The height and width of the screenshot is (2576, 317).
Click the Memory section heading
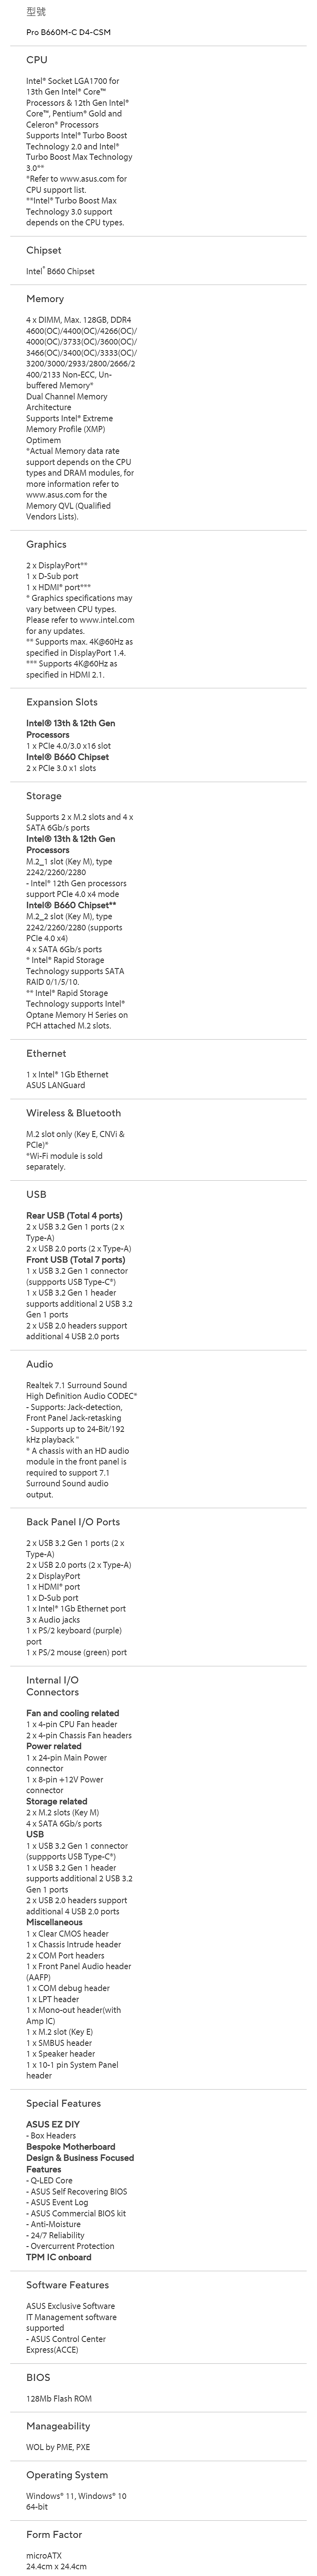[x=45, y=299]
